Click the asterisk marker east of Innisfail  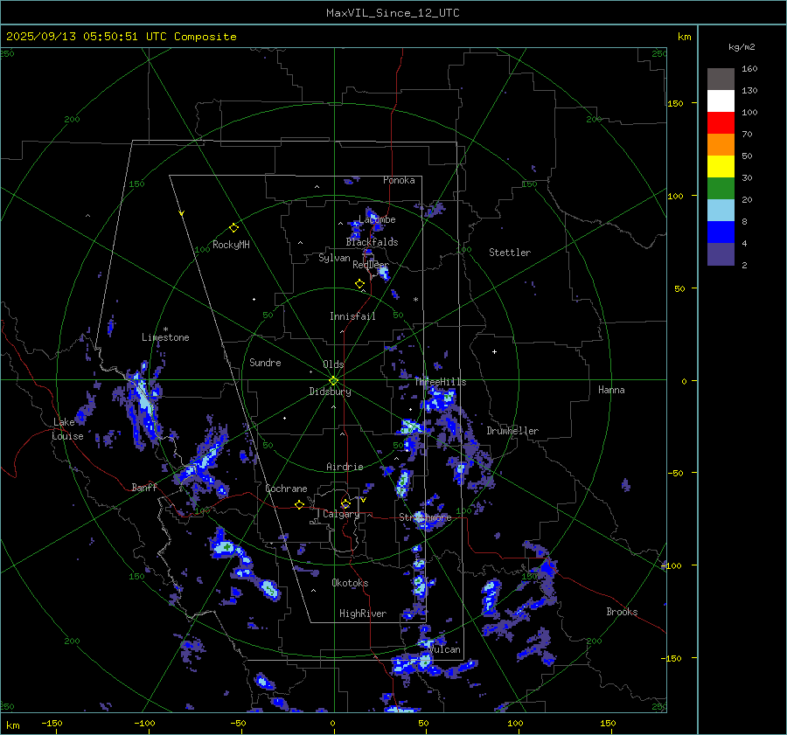click(415, 300)
